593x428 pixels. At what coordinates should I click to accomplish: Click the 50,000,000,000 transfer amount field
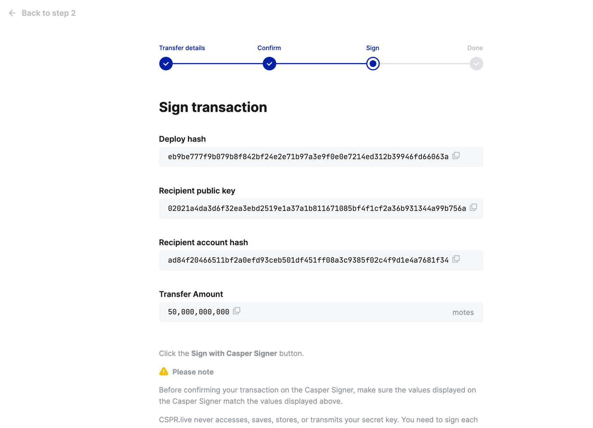(x=199, y=313)
